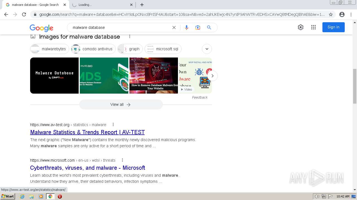The height and width of the screenshot is (200, 357).
Task: Clear the search box with X icon
Action: click(x=174, y=27)
